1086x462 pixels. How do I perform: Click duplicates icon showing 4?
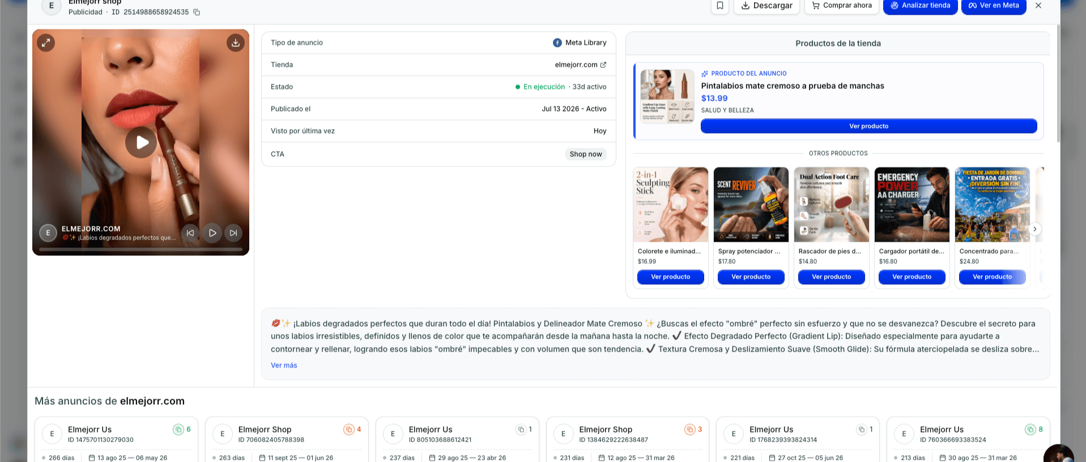349,430
